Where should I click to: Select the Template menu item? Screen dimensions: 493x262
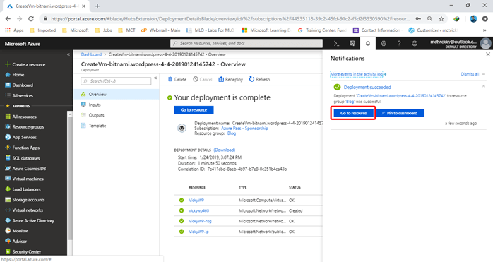pos(117,126)
